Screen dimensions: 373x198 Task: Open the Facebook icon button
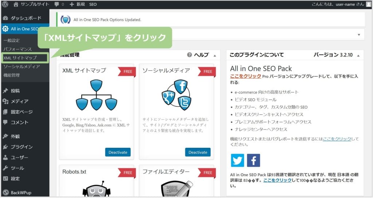tap(254, 160)
